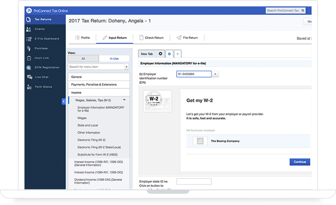Switch to the Check Return tab
This screenshot has width=336, height=205.
point(152,38)
